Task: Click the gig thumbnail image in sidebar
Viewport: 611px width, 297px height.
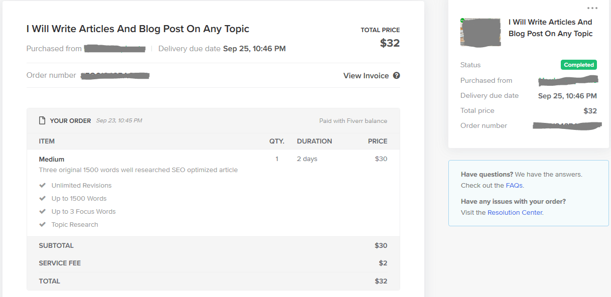Action: [x=480, y=33]
